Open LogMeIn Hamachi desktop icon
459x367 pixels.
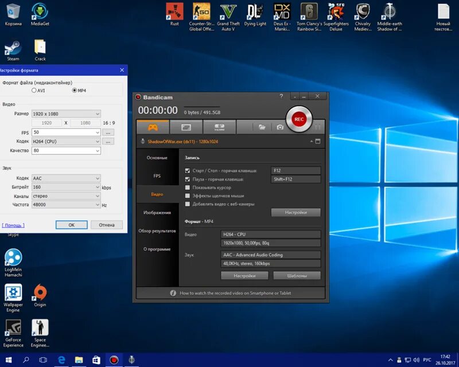coord(13,263)
